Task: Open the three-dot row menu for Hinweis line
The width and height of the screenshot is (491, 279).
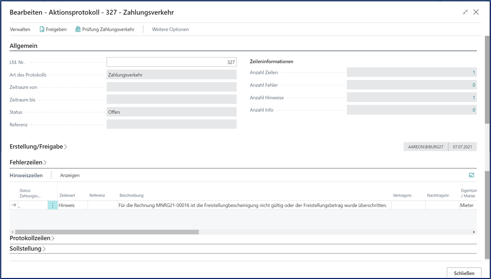Action: tap(53, 205)
